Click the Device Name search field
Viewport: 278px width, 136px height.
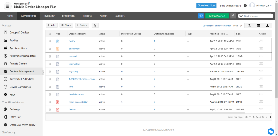(257, 16)
